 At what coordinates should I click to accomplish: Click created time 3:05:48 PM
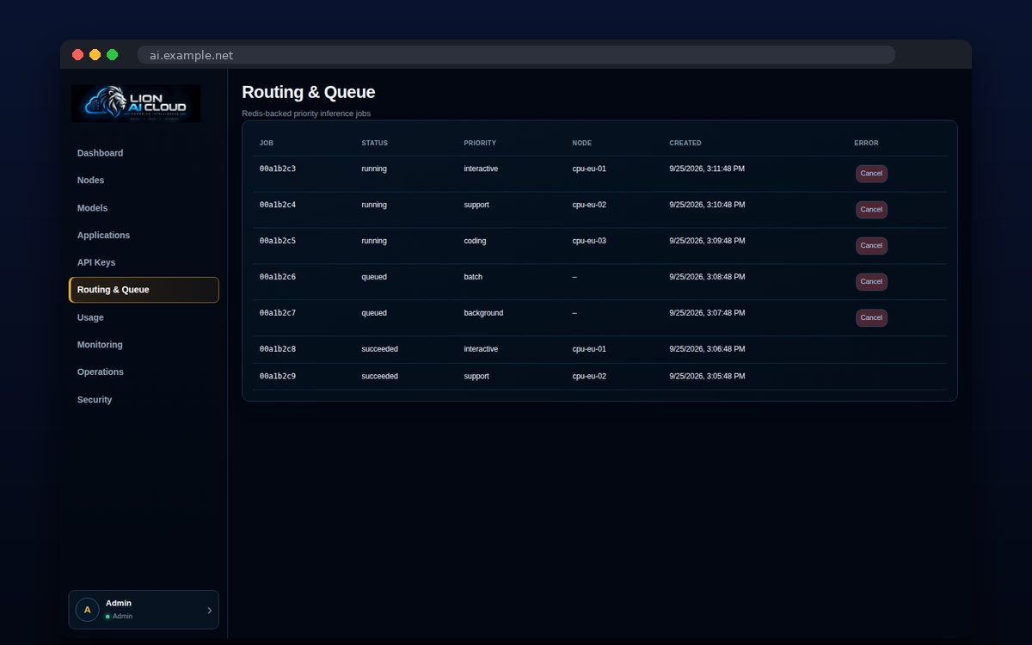point(707,377)
